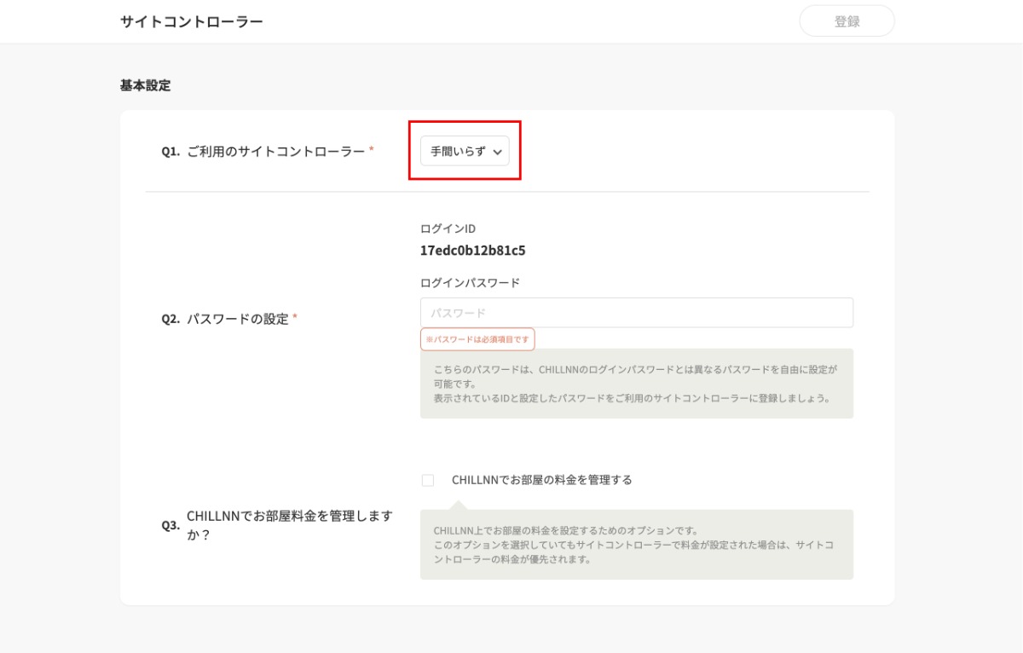The width and height of the screenshot is (1023, 653).
Task: Select the login ID value 17edc0b12b81c5
Action: click(x=472, y=251)
